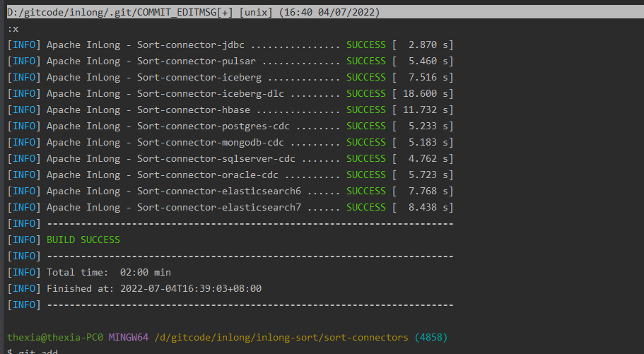Click the '[unix]' file format indicator
The image size is (644, 354).
click(x=256, y=12)
